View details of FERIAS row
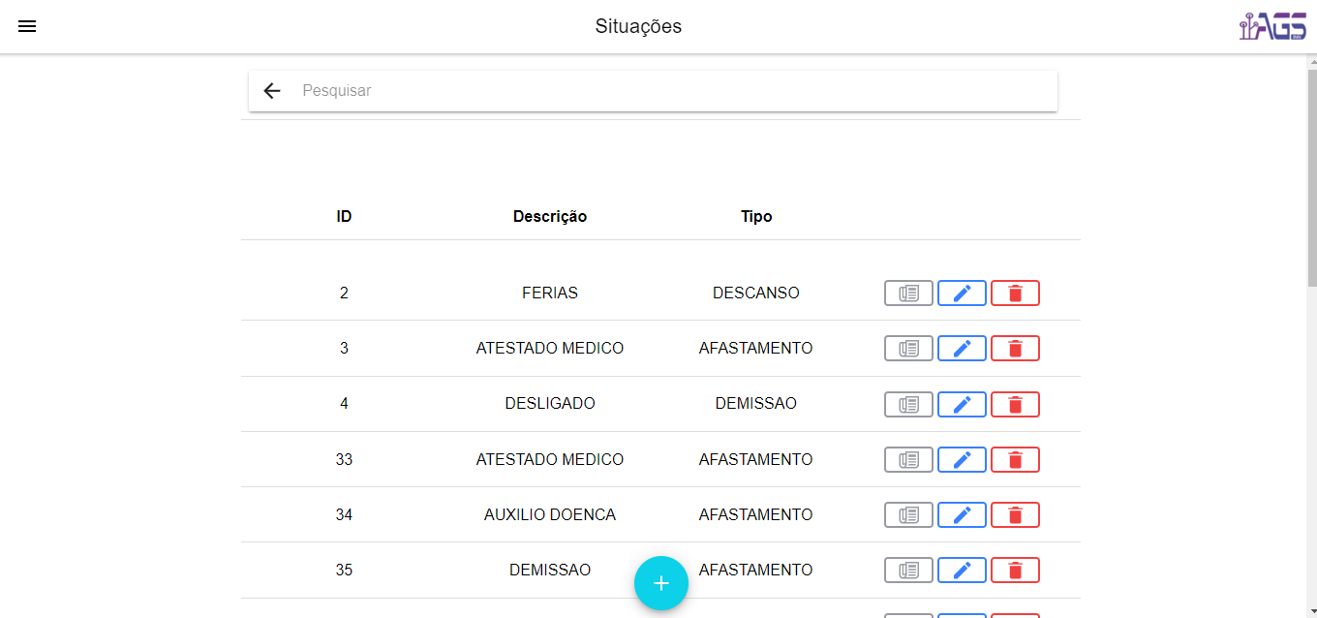Screen dimensions: 1317x618 pyautogui.click(x=908, y=293)
